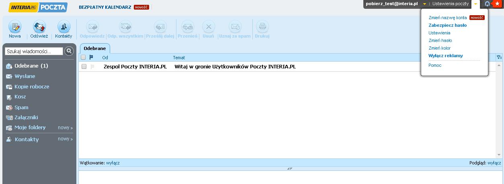This screenshot has width=504, height=184.
Task: Click the BEZPŁATNY KALENDARZ link
Action: click(x=105, y=7)
